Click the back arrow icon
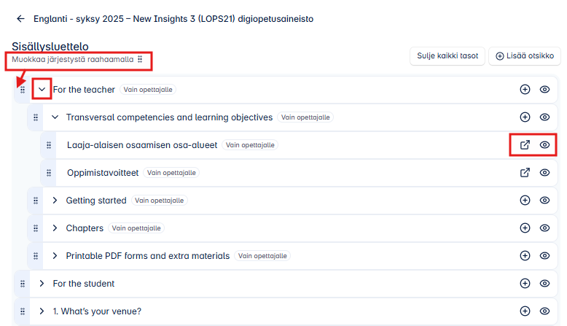 tap(20, 19)
